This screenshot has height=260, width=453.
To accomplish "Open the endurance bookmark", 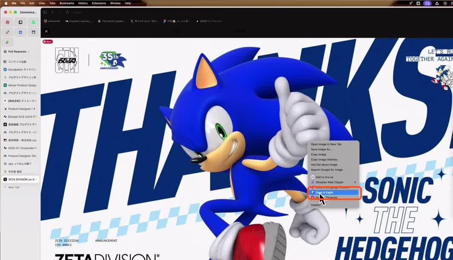I will [52, 21].
